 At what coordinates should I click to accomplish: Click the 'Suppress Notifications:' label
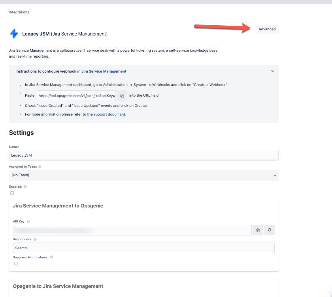coord(31,257)
